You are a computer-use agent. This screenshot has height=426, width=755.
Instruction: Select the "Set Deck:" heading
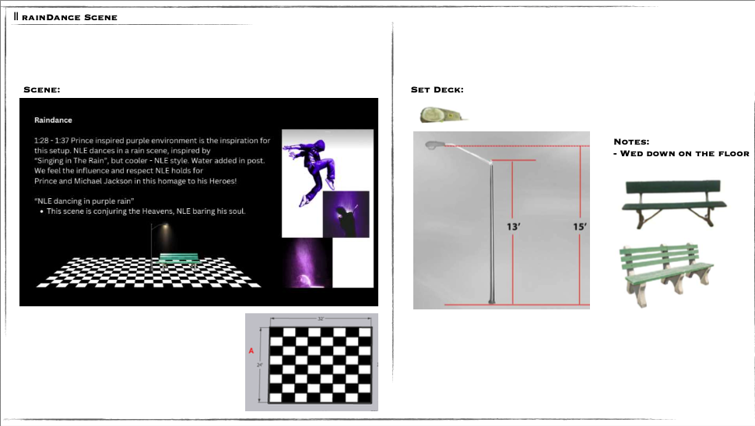click(x=437, y=90)
